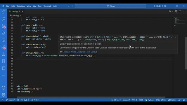This screenshot has height=105, width=187.
Task: Open the notebook-style icon below the Testing flask
Action: (x=4, y=61)
